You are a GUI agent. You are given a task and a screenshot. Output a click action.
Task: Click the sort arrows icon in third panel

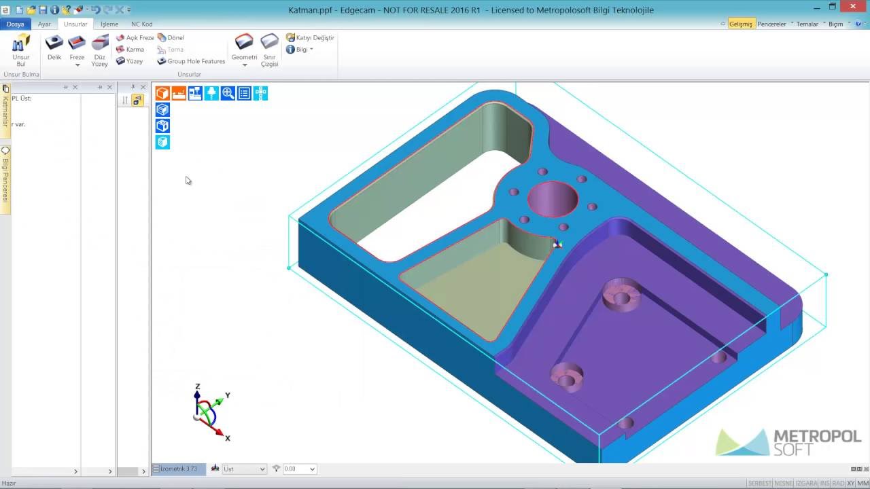click(125, 100)
